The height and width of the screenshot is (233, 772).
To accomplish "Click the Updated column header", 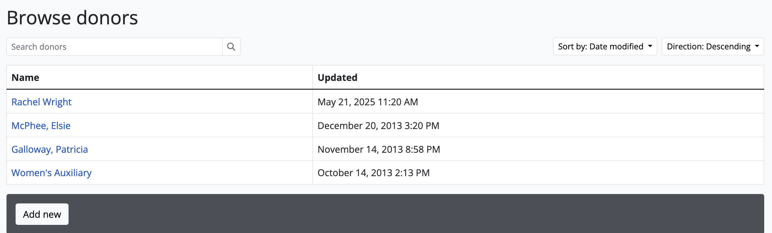I will coord(337,78).
